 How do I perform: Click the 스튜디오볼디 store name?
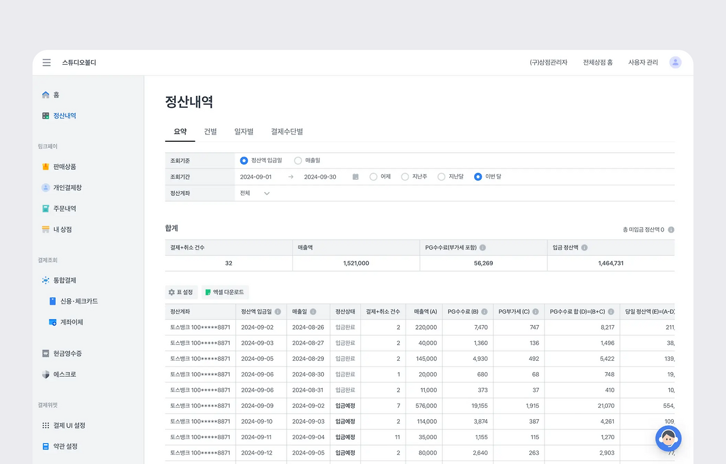tap(79, 62)
